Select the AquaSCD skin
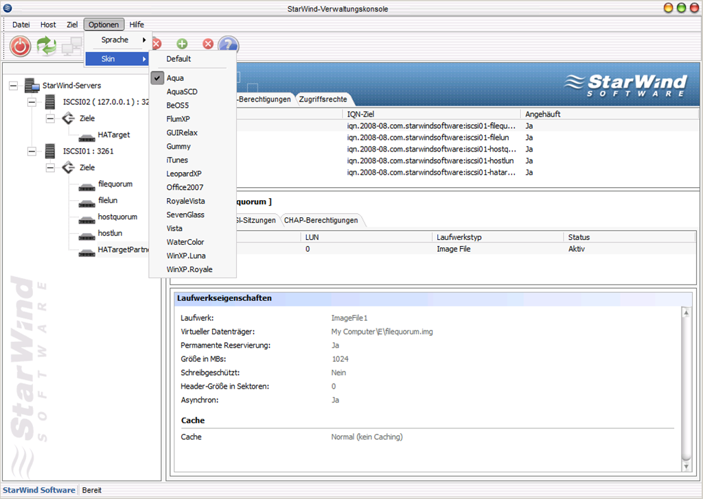This screenshot has width=703, height=499. (x=181, y=91)
